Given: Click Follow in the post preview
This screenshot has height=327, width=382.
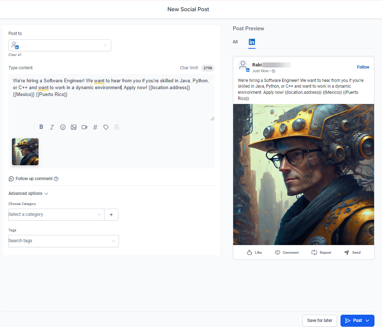Looking at the screenshot, I should [363, 67].
